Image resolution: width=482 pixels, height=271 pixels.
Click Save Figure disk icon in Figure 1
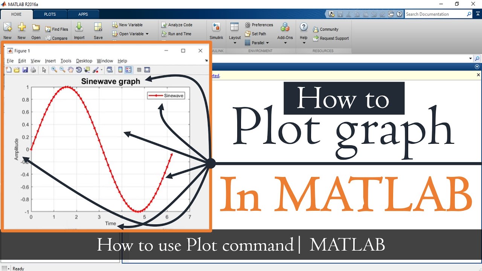[25, 70]
